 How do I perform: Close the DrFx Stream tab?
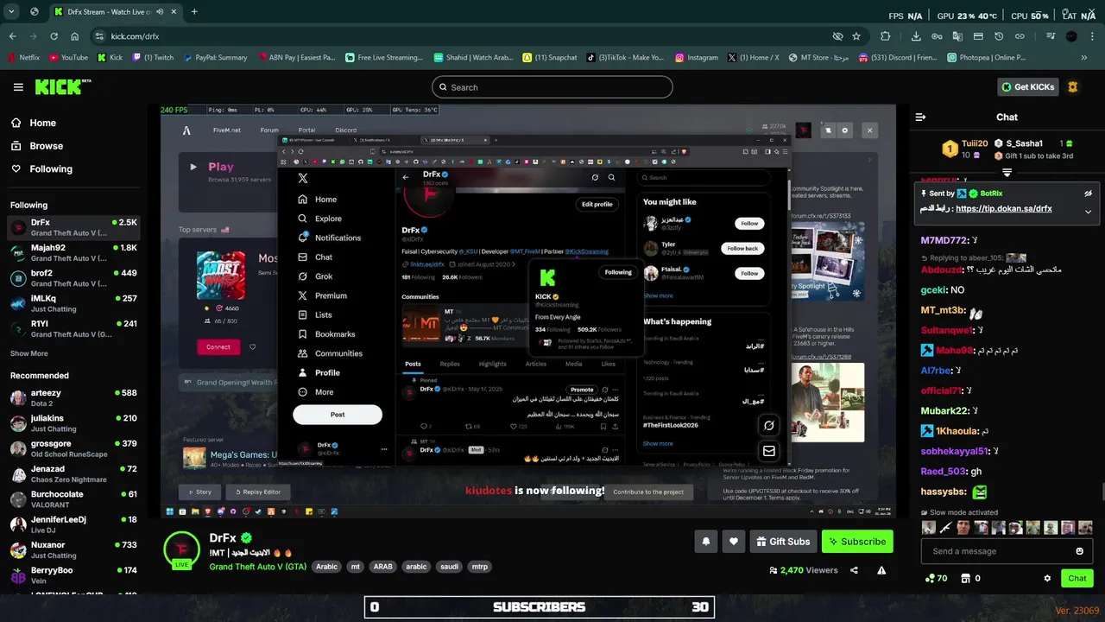172,12
